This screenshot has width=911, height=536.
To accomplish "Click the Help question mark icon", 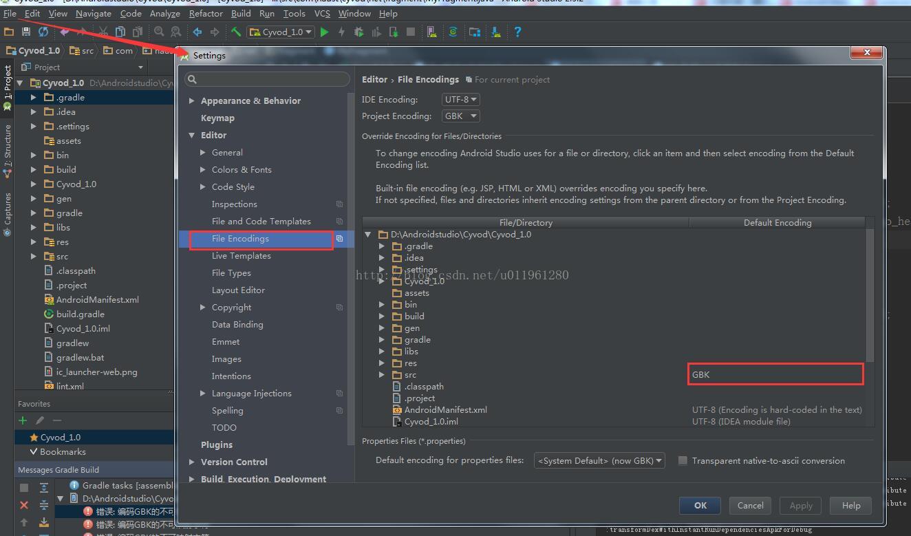I will (x=517, y=32).
